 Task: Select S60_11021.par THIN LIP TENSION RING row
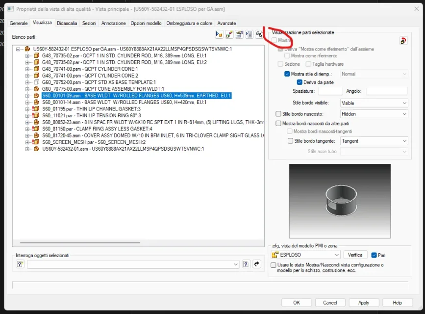tap(91, 116)
